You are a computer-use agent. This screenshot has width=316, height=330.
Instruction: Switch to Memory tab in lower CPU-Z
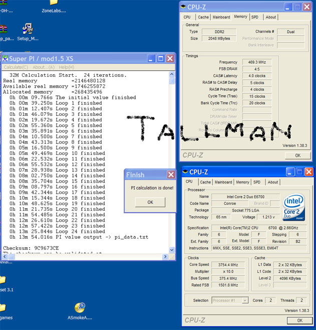point(242,182)
